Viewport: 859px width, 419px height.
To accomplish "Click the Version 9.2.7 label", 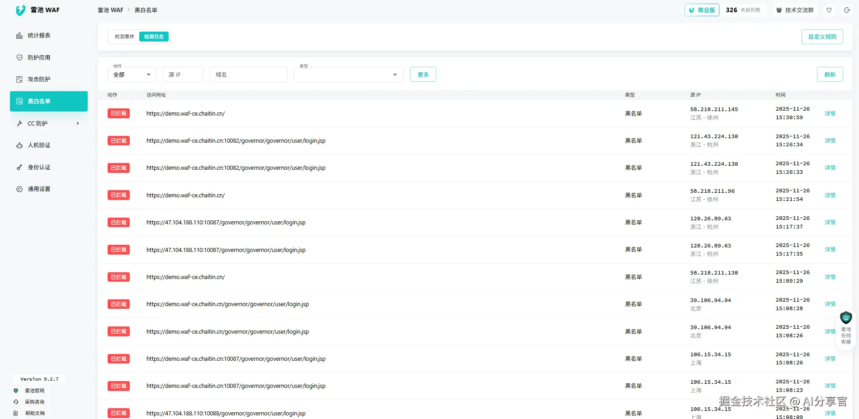I will point(39,379).
